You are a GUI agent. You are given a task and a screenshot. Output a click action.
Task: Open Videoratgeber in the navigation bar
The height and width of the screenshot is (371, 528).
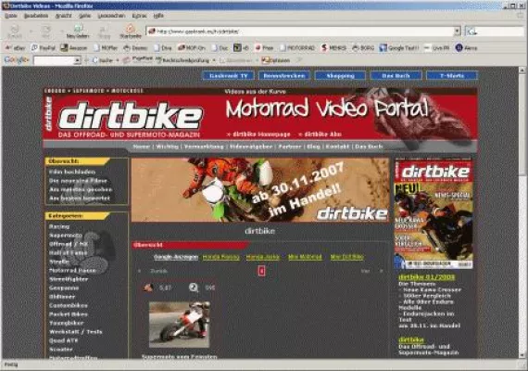pos(251,147)
